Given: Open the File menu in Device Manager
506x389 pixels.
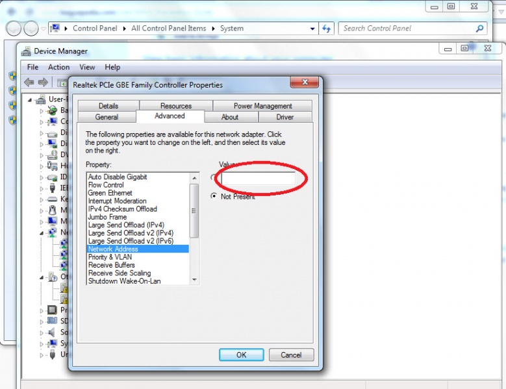Looking at the screenshot, I should tap(32, 67).
